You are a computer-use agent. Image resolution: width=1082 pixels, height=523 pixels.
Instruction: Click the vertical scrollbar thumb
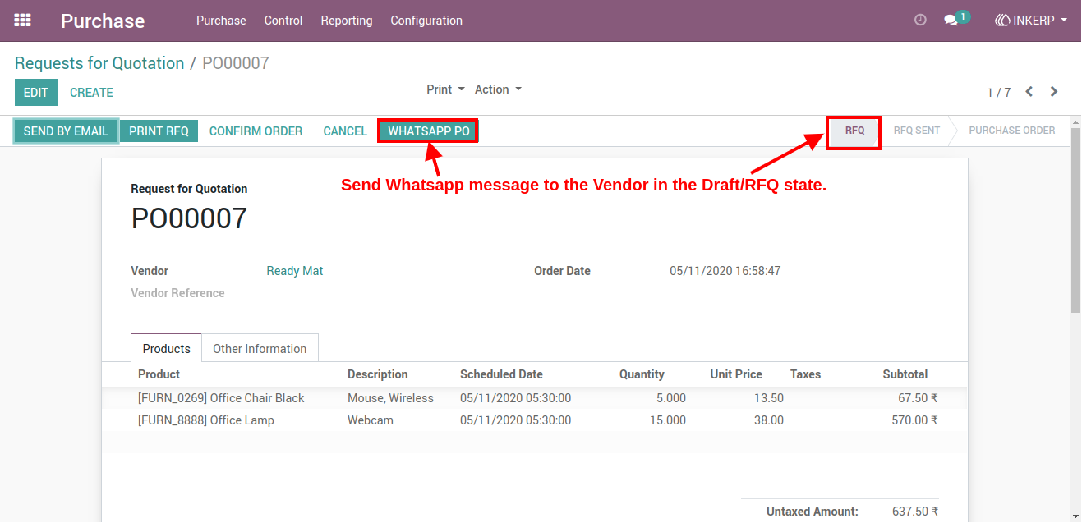(x=1075, y=220)
